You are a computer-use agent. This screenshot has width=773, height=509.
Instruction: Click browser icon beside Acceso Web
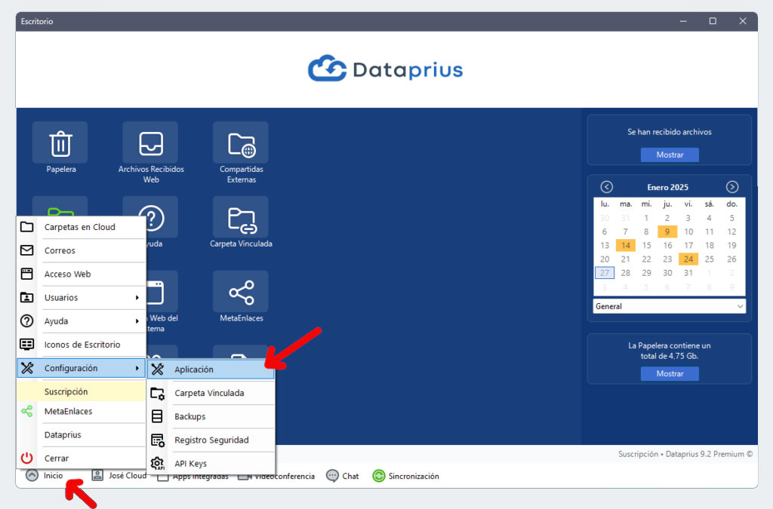(x=27, y=274)
